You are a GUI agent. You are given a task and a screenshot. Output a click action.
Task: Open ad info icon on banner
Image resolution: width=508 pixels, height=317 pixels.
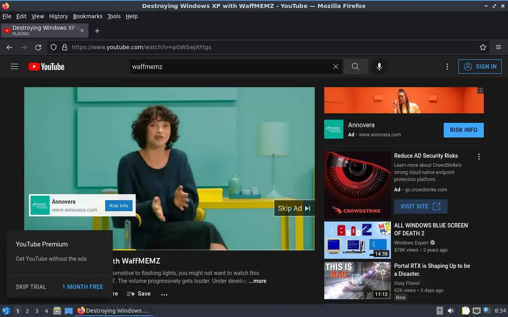click(x=481, y=90)
